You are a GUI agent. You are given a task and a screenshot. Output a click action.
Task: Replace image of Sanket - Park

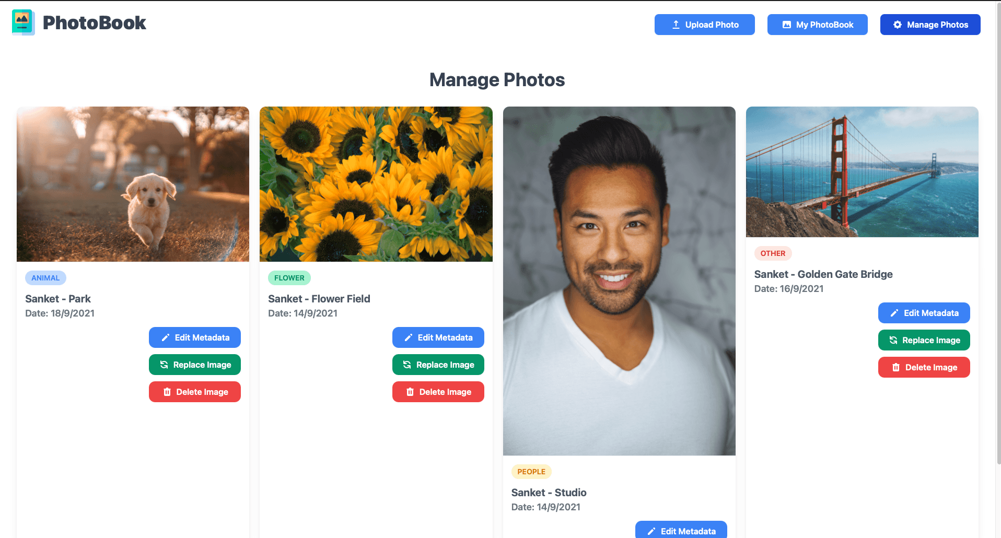pos(195,365)
